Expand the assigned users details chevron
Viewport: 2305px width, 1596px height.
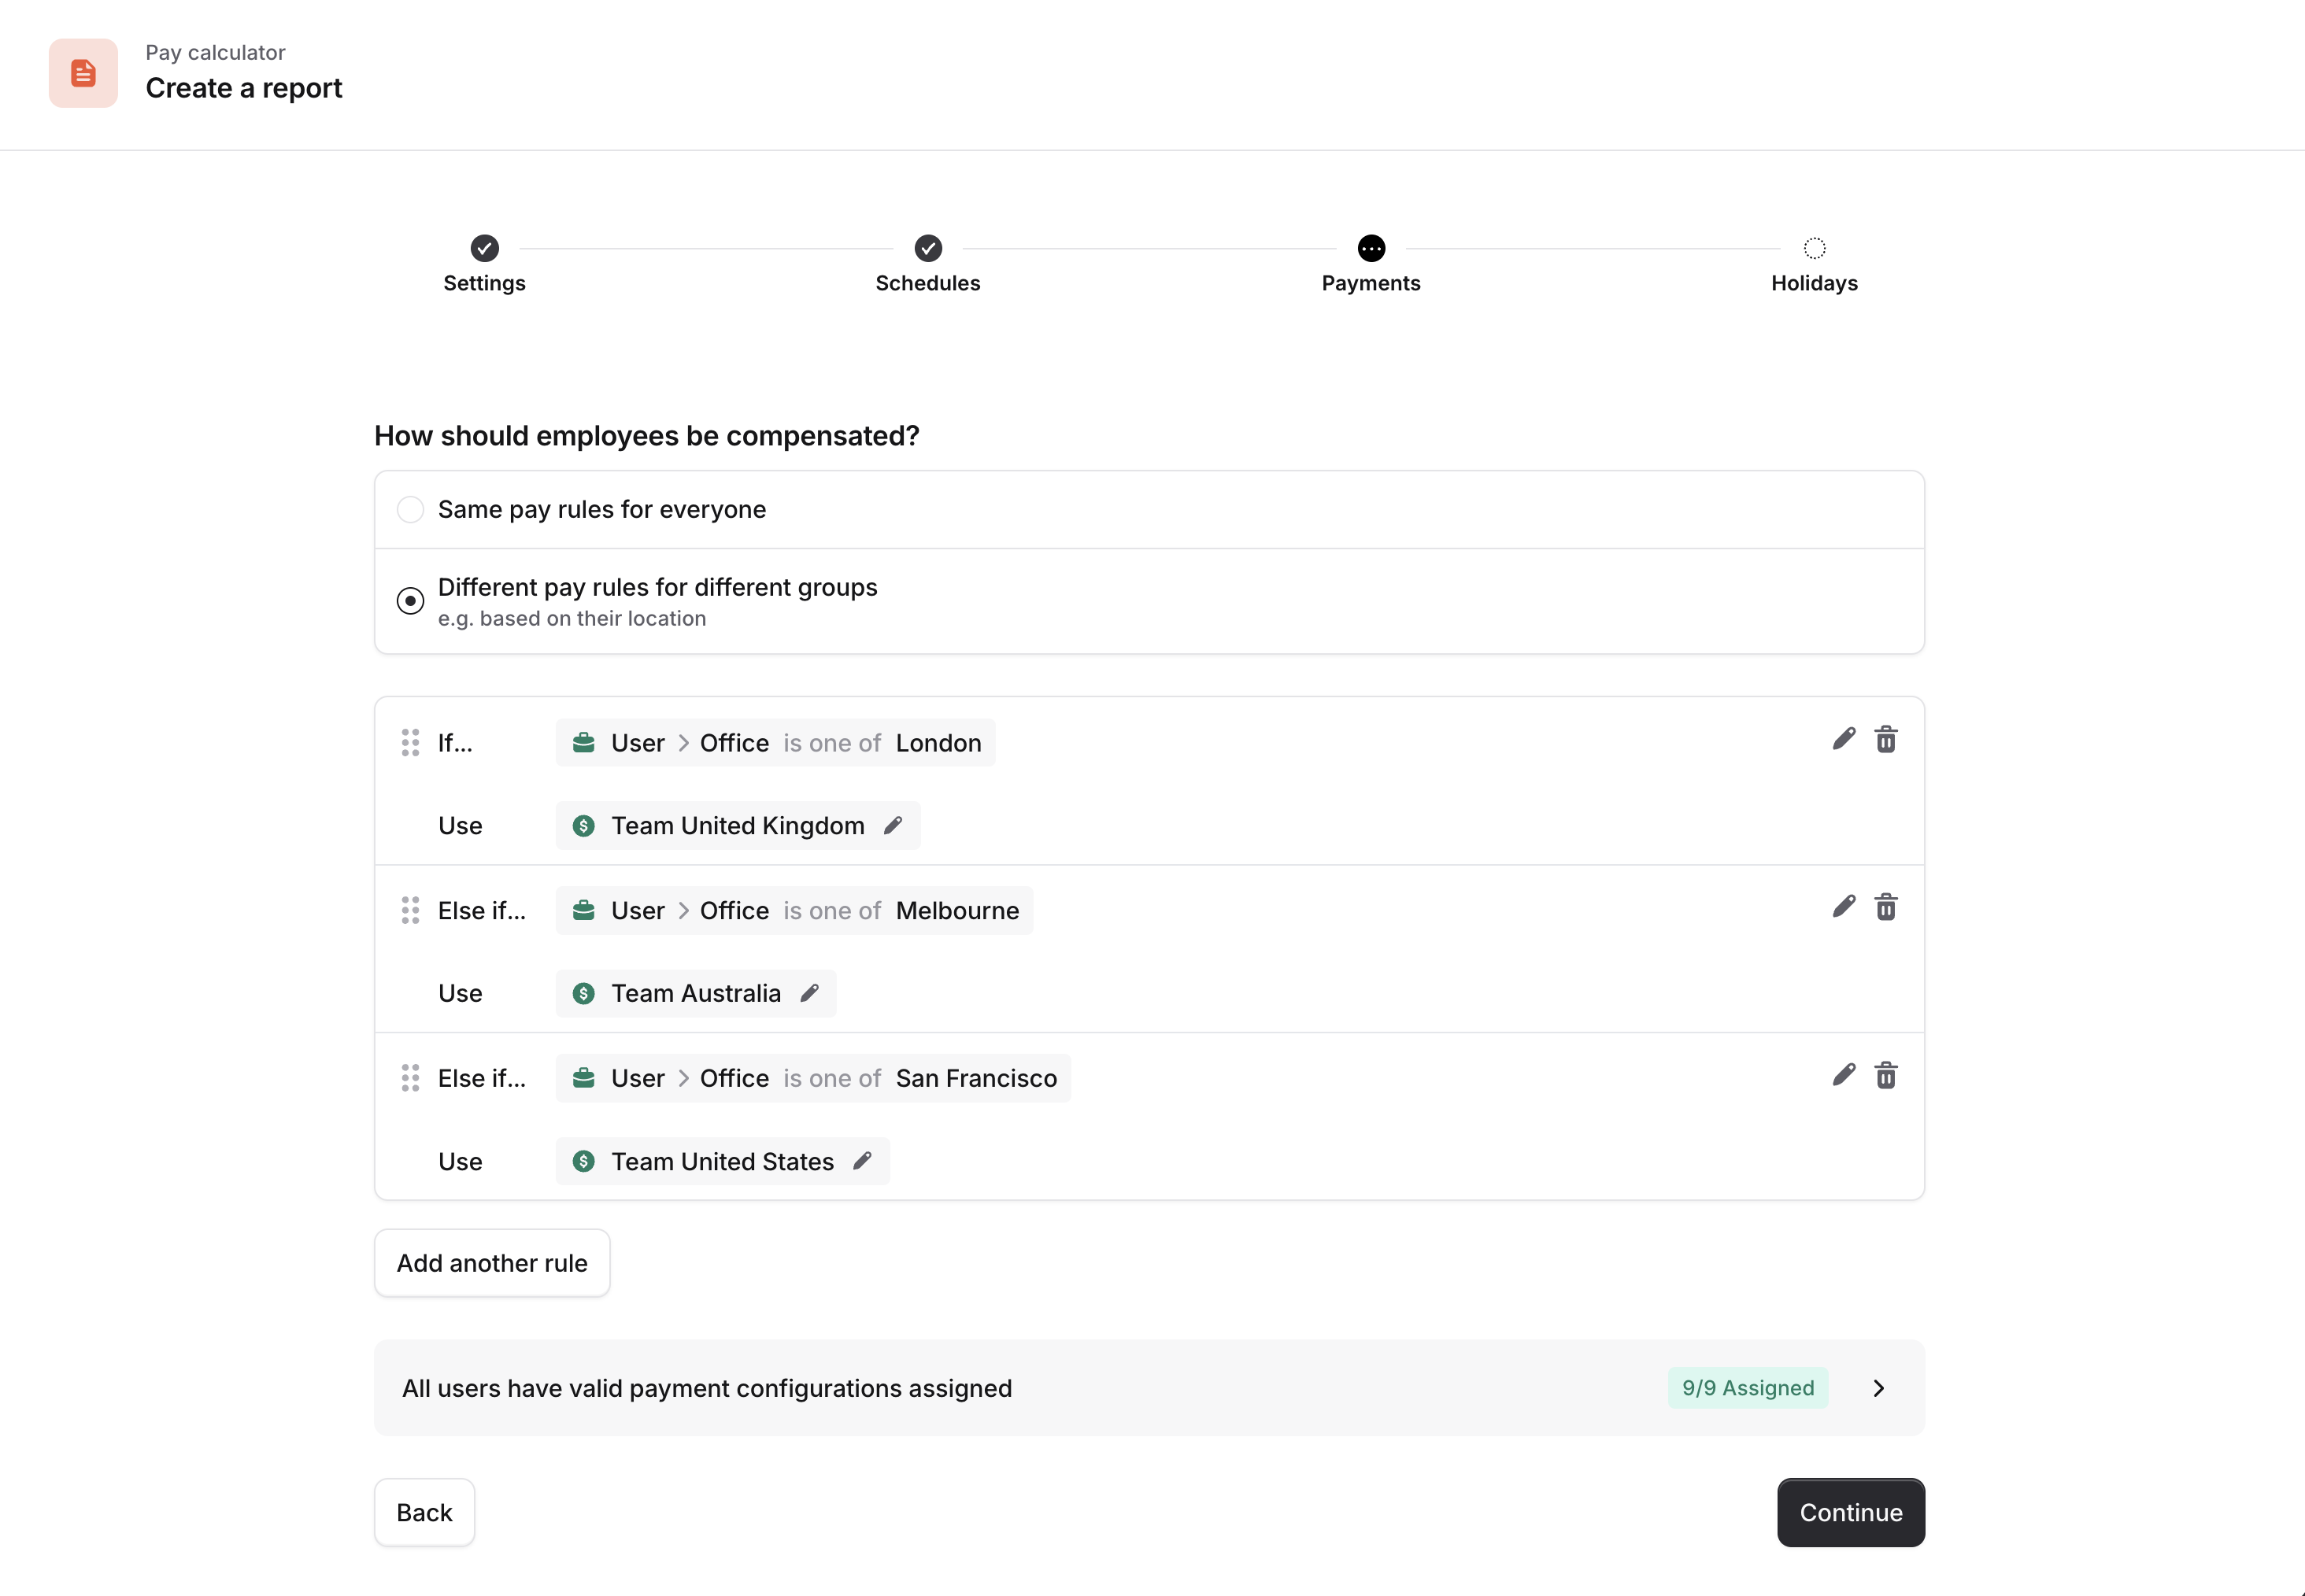pos(1879,1388)
